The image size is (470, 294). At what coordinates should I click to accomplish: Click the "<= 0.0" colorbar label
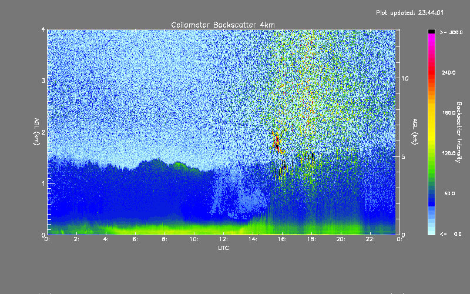pyautogui.click(x=451, y=234)
